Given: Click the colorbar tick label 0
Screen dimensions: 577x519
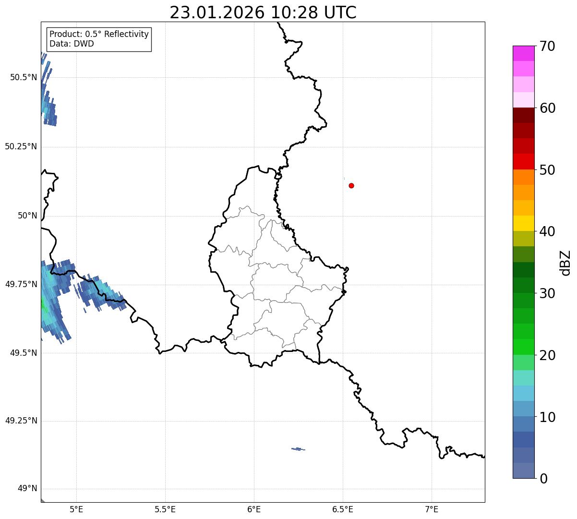Looking at the screenshot, I should [543, 479].
